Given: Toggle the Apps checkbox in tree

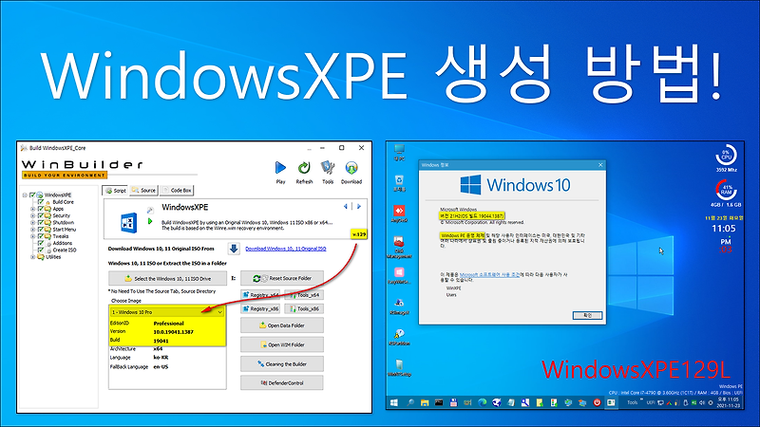Looking at the screenshot, I should click(41, 209).
